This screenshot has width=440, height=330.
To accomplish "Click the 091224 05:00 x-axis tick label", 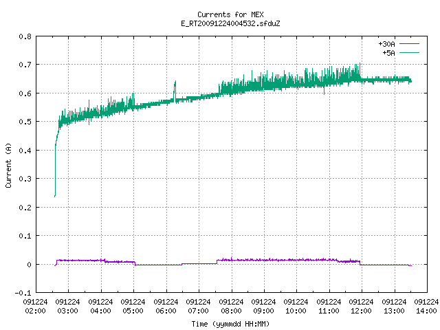I will pos(133,307).
